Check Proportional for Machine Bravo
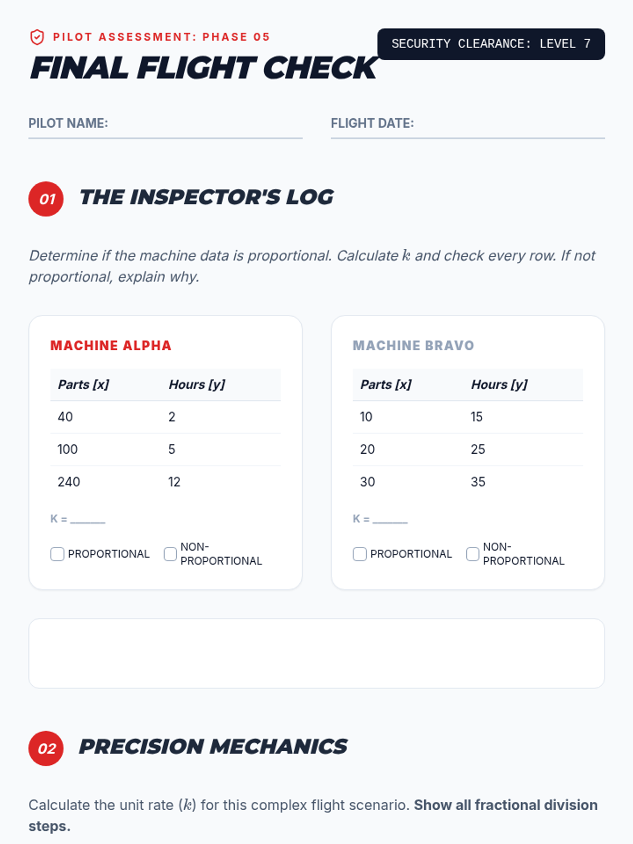 [x=360, y=554]
